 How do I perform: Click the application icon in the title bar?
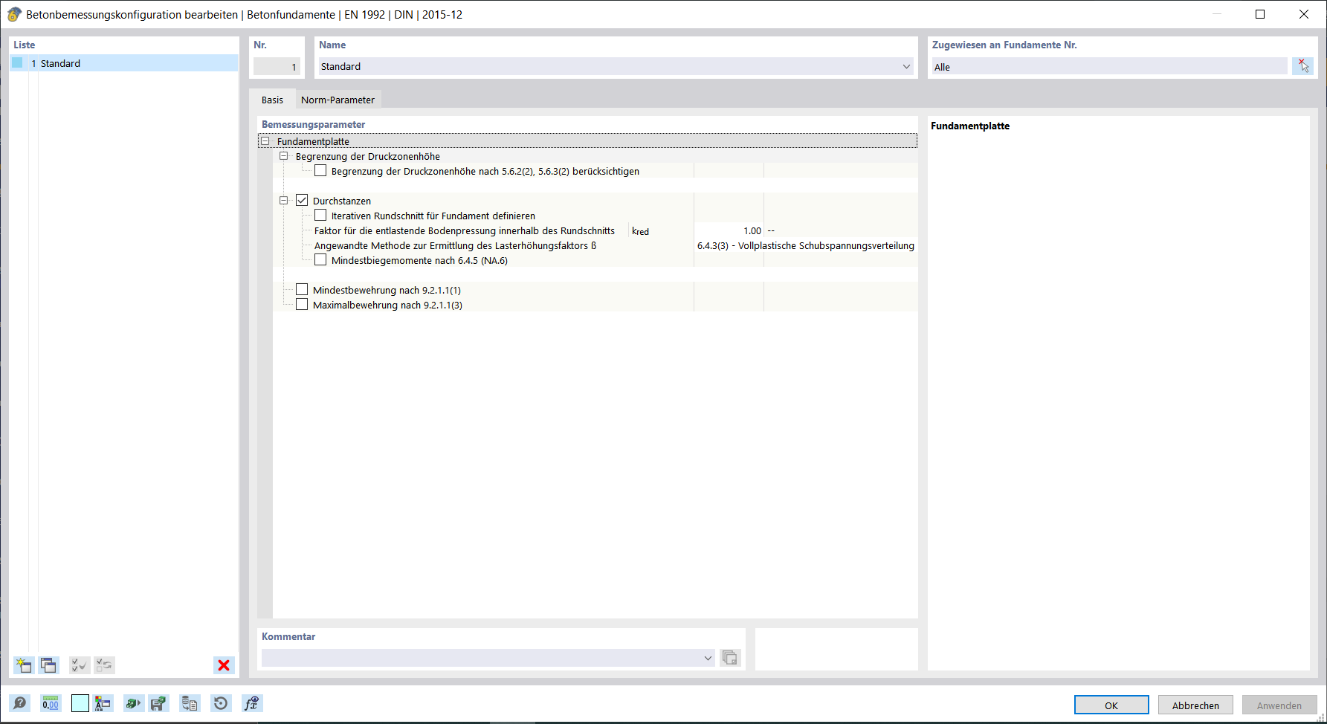(x=14, y=14)
